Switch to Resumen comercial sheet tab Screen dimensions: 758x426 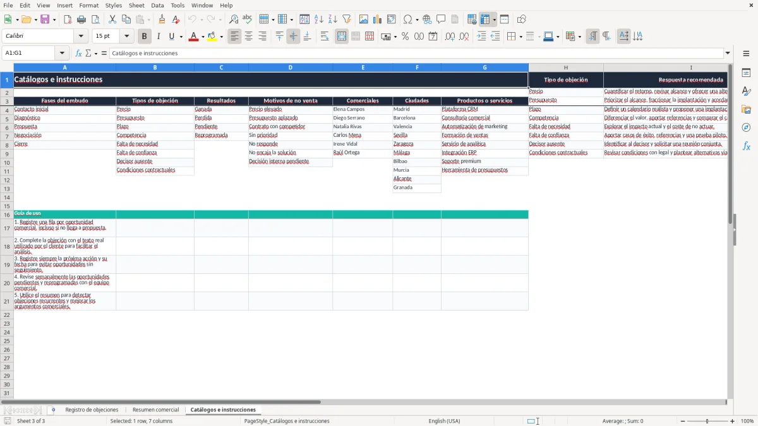155,410
